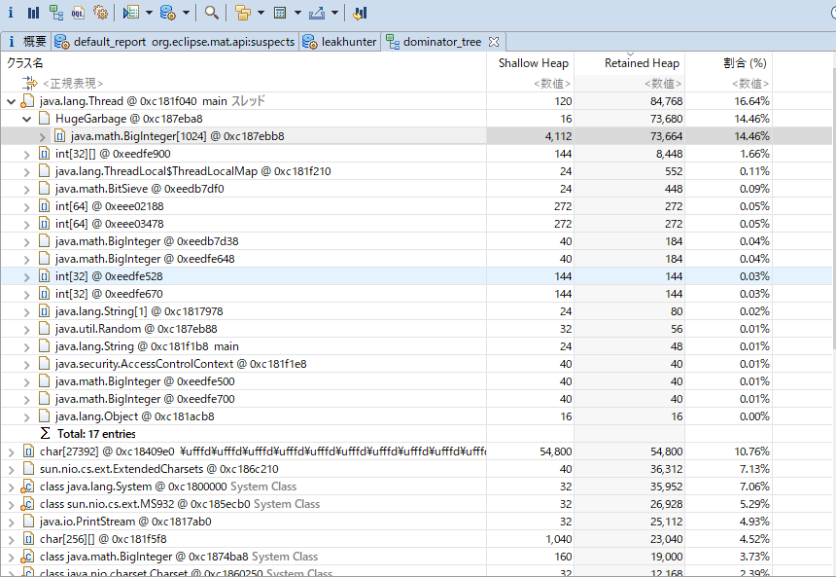
Task: Close the dominator_tree tab
Action: pos(493,42)
